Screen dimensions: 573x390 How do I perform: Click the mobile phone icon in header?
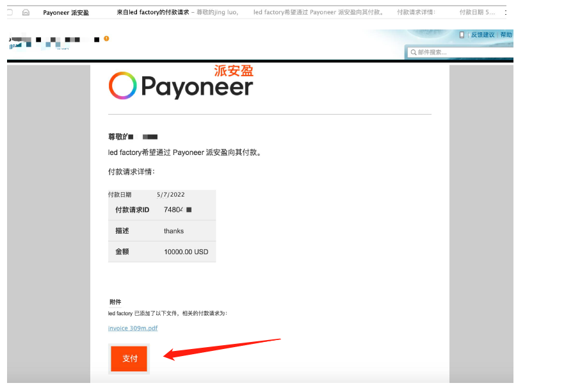[x=462, y=35]
